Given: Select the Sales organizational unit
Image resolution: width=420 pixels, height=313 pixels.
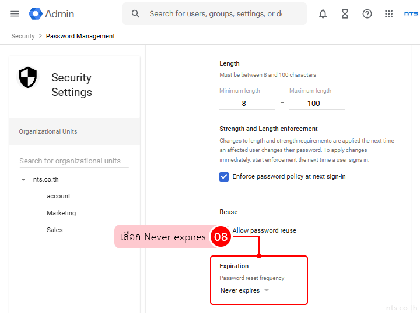Looking at the screenshot, I should point(55,230).
